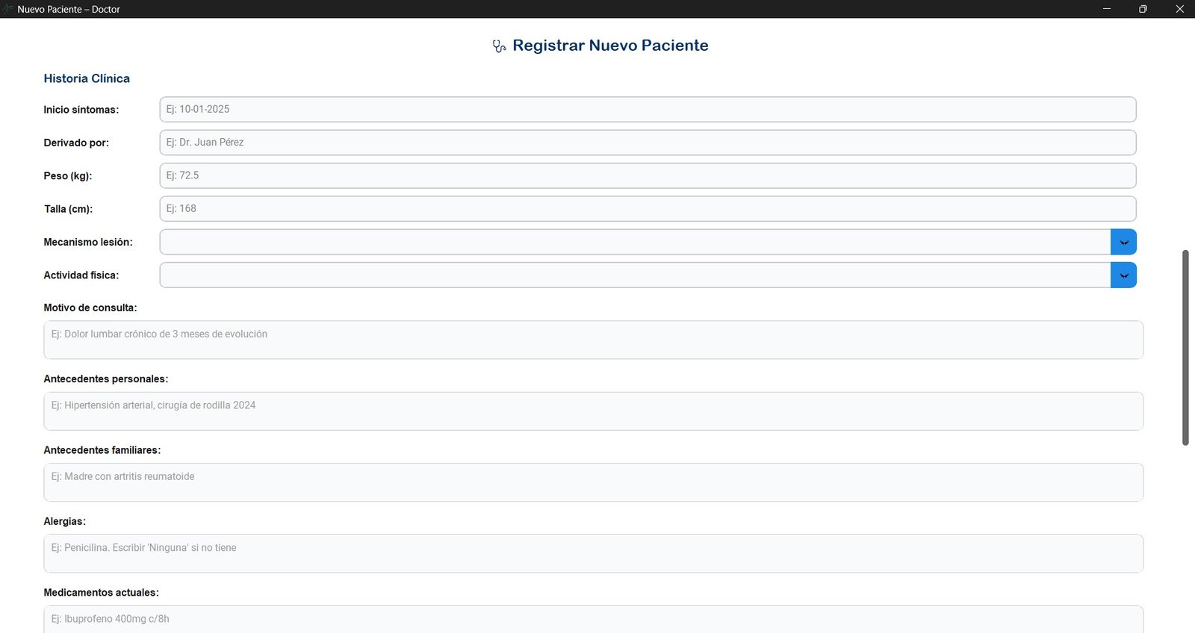Focus the Inicio sintomas date field

648,109
